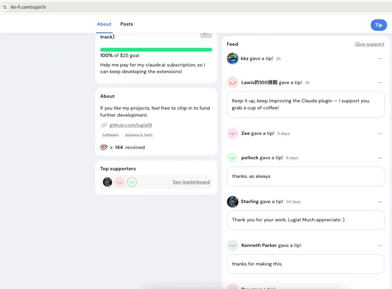392x289 pixels.
Task: Click the green goal progress bar
Action: pyautogui.click(x=156, y=50)
